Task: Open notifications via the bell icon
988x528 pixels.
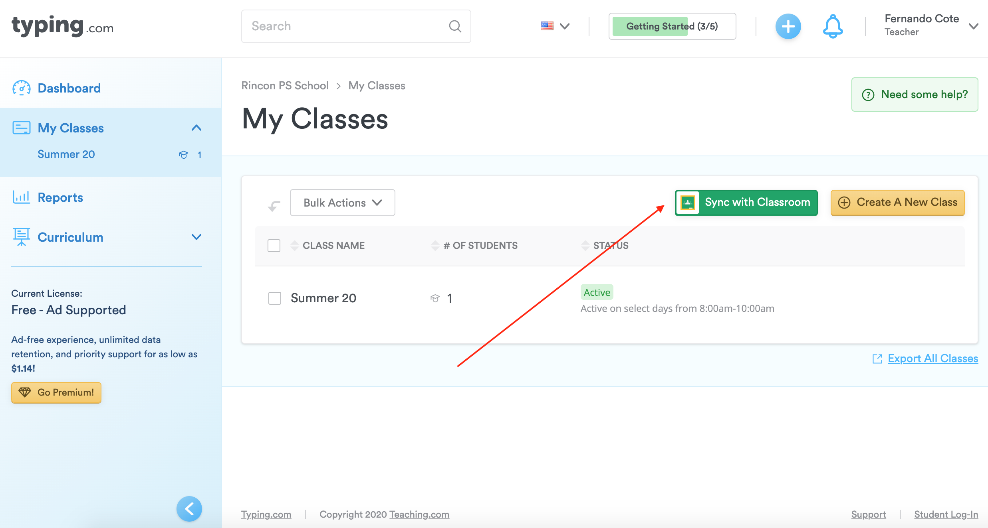Action: click(833, 26)
